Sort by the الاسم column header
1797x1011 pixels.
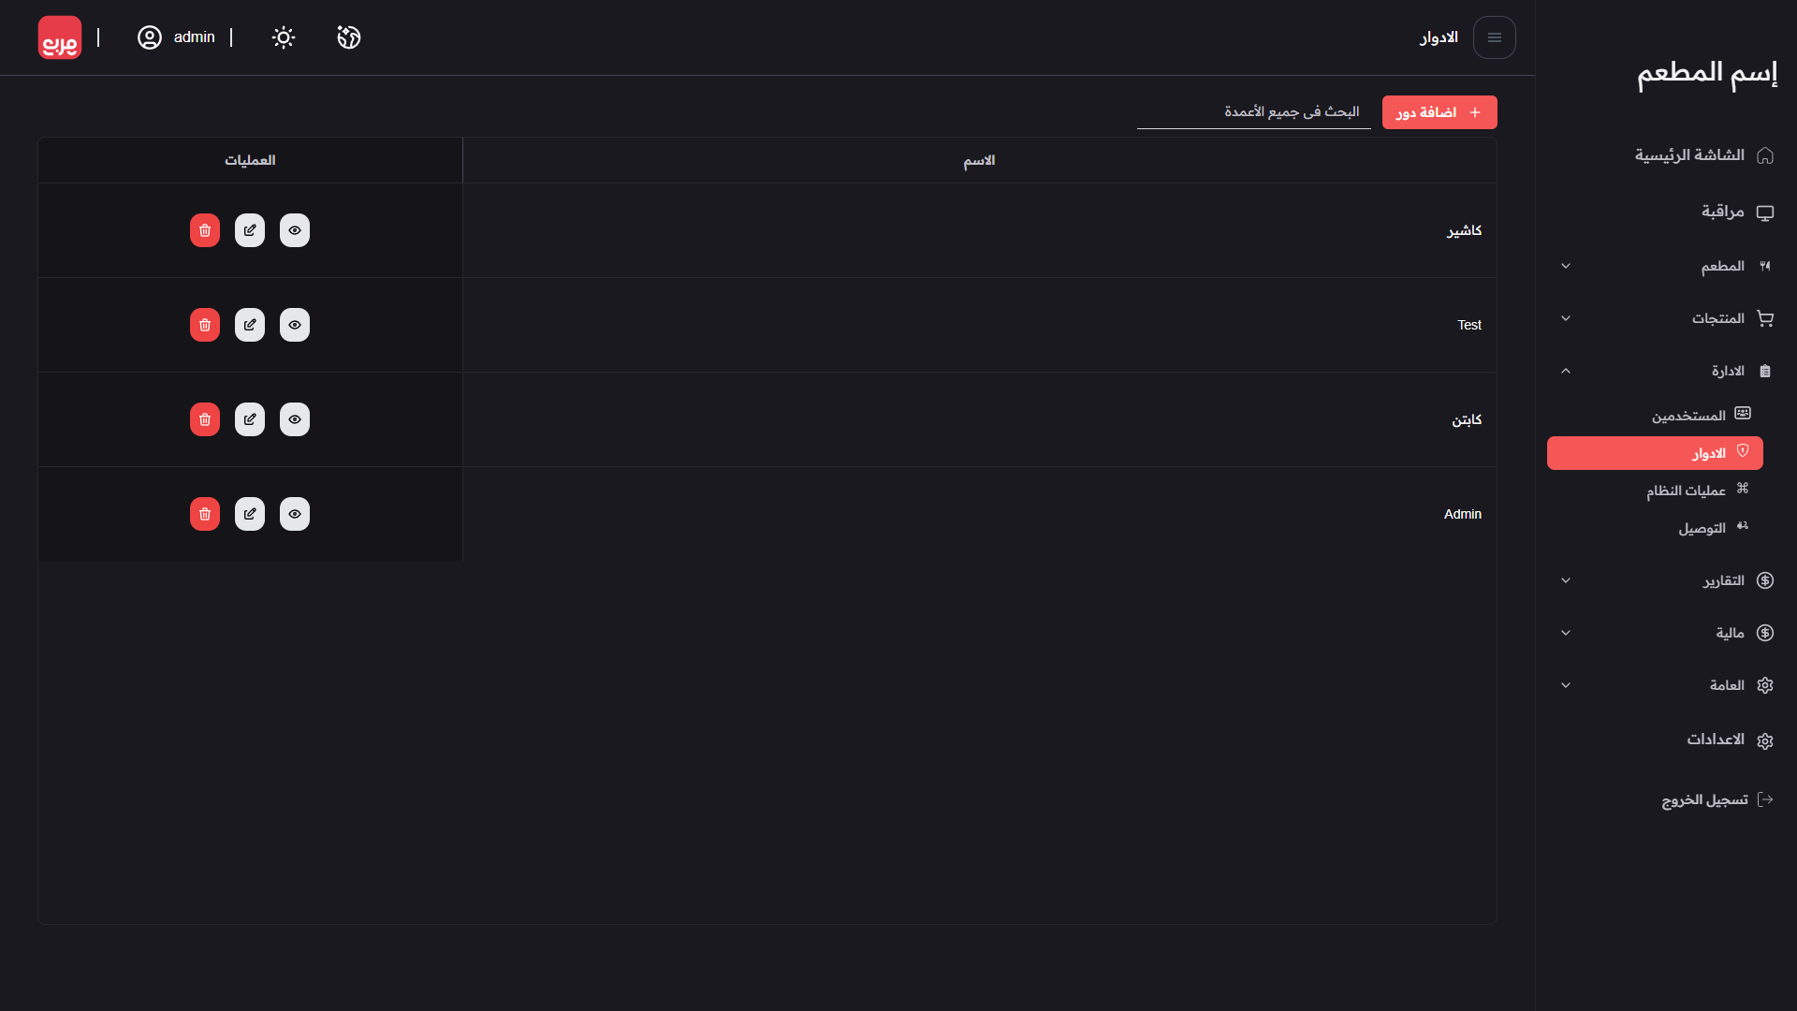[979, 161]
